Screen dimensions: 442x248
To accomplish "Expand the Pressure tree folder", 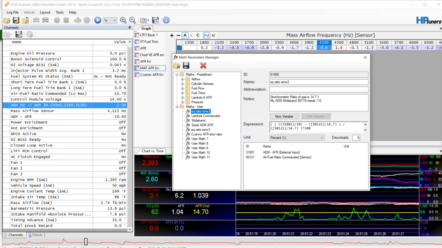I will [x=182, y=102].
